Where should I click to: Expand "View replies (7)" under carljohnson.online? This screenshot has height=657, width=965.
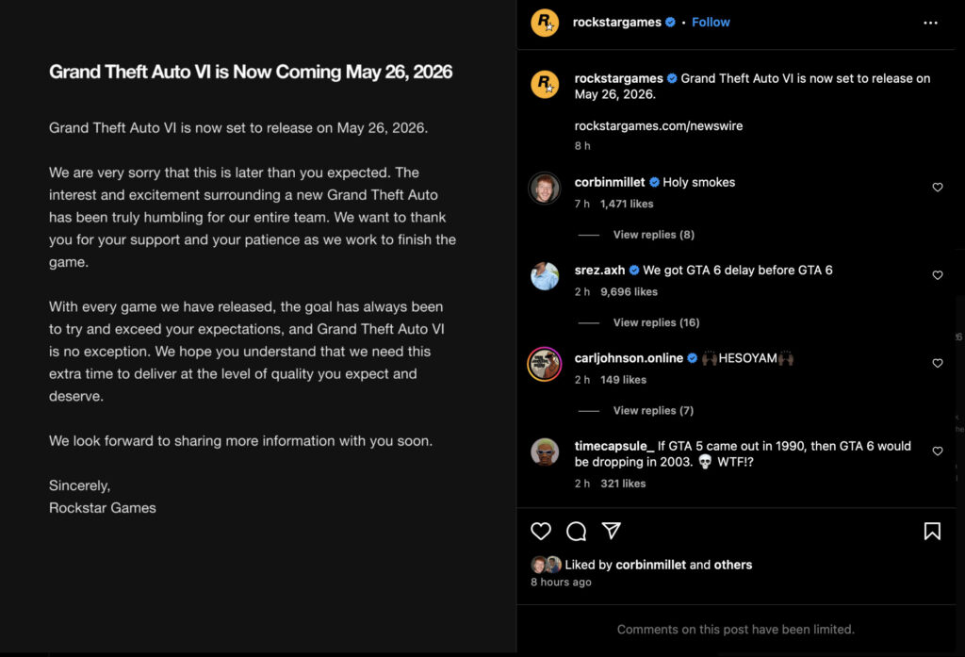point(653,410)
